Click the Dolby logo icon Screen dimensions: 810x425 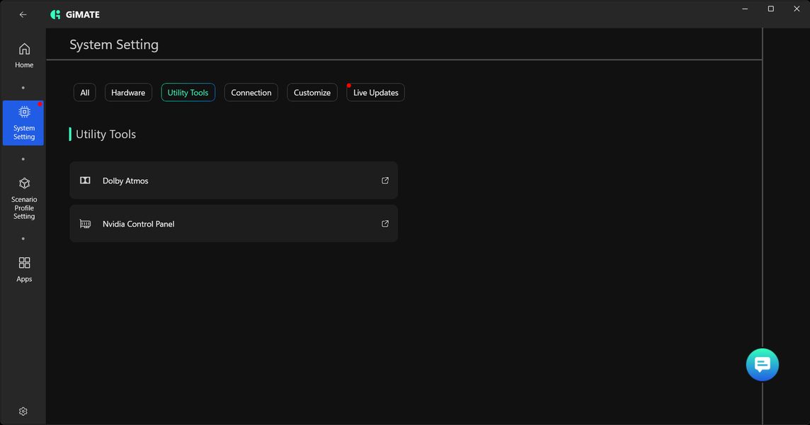point(85,181)
